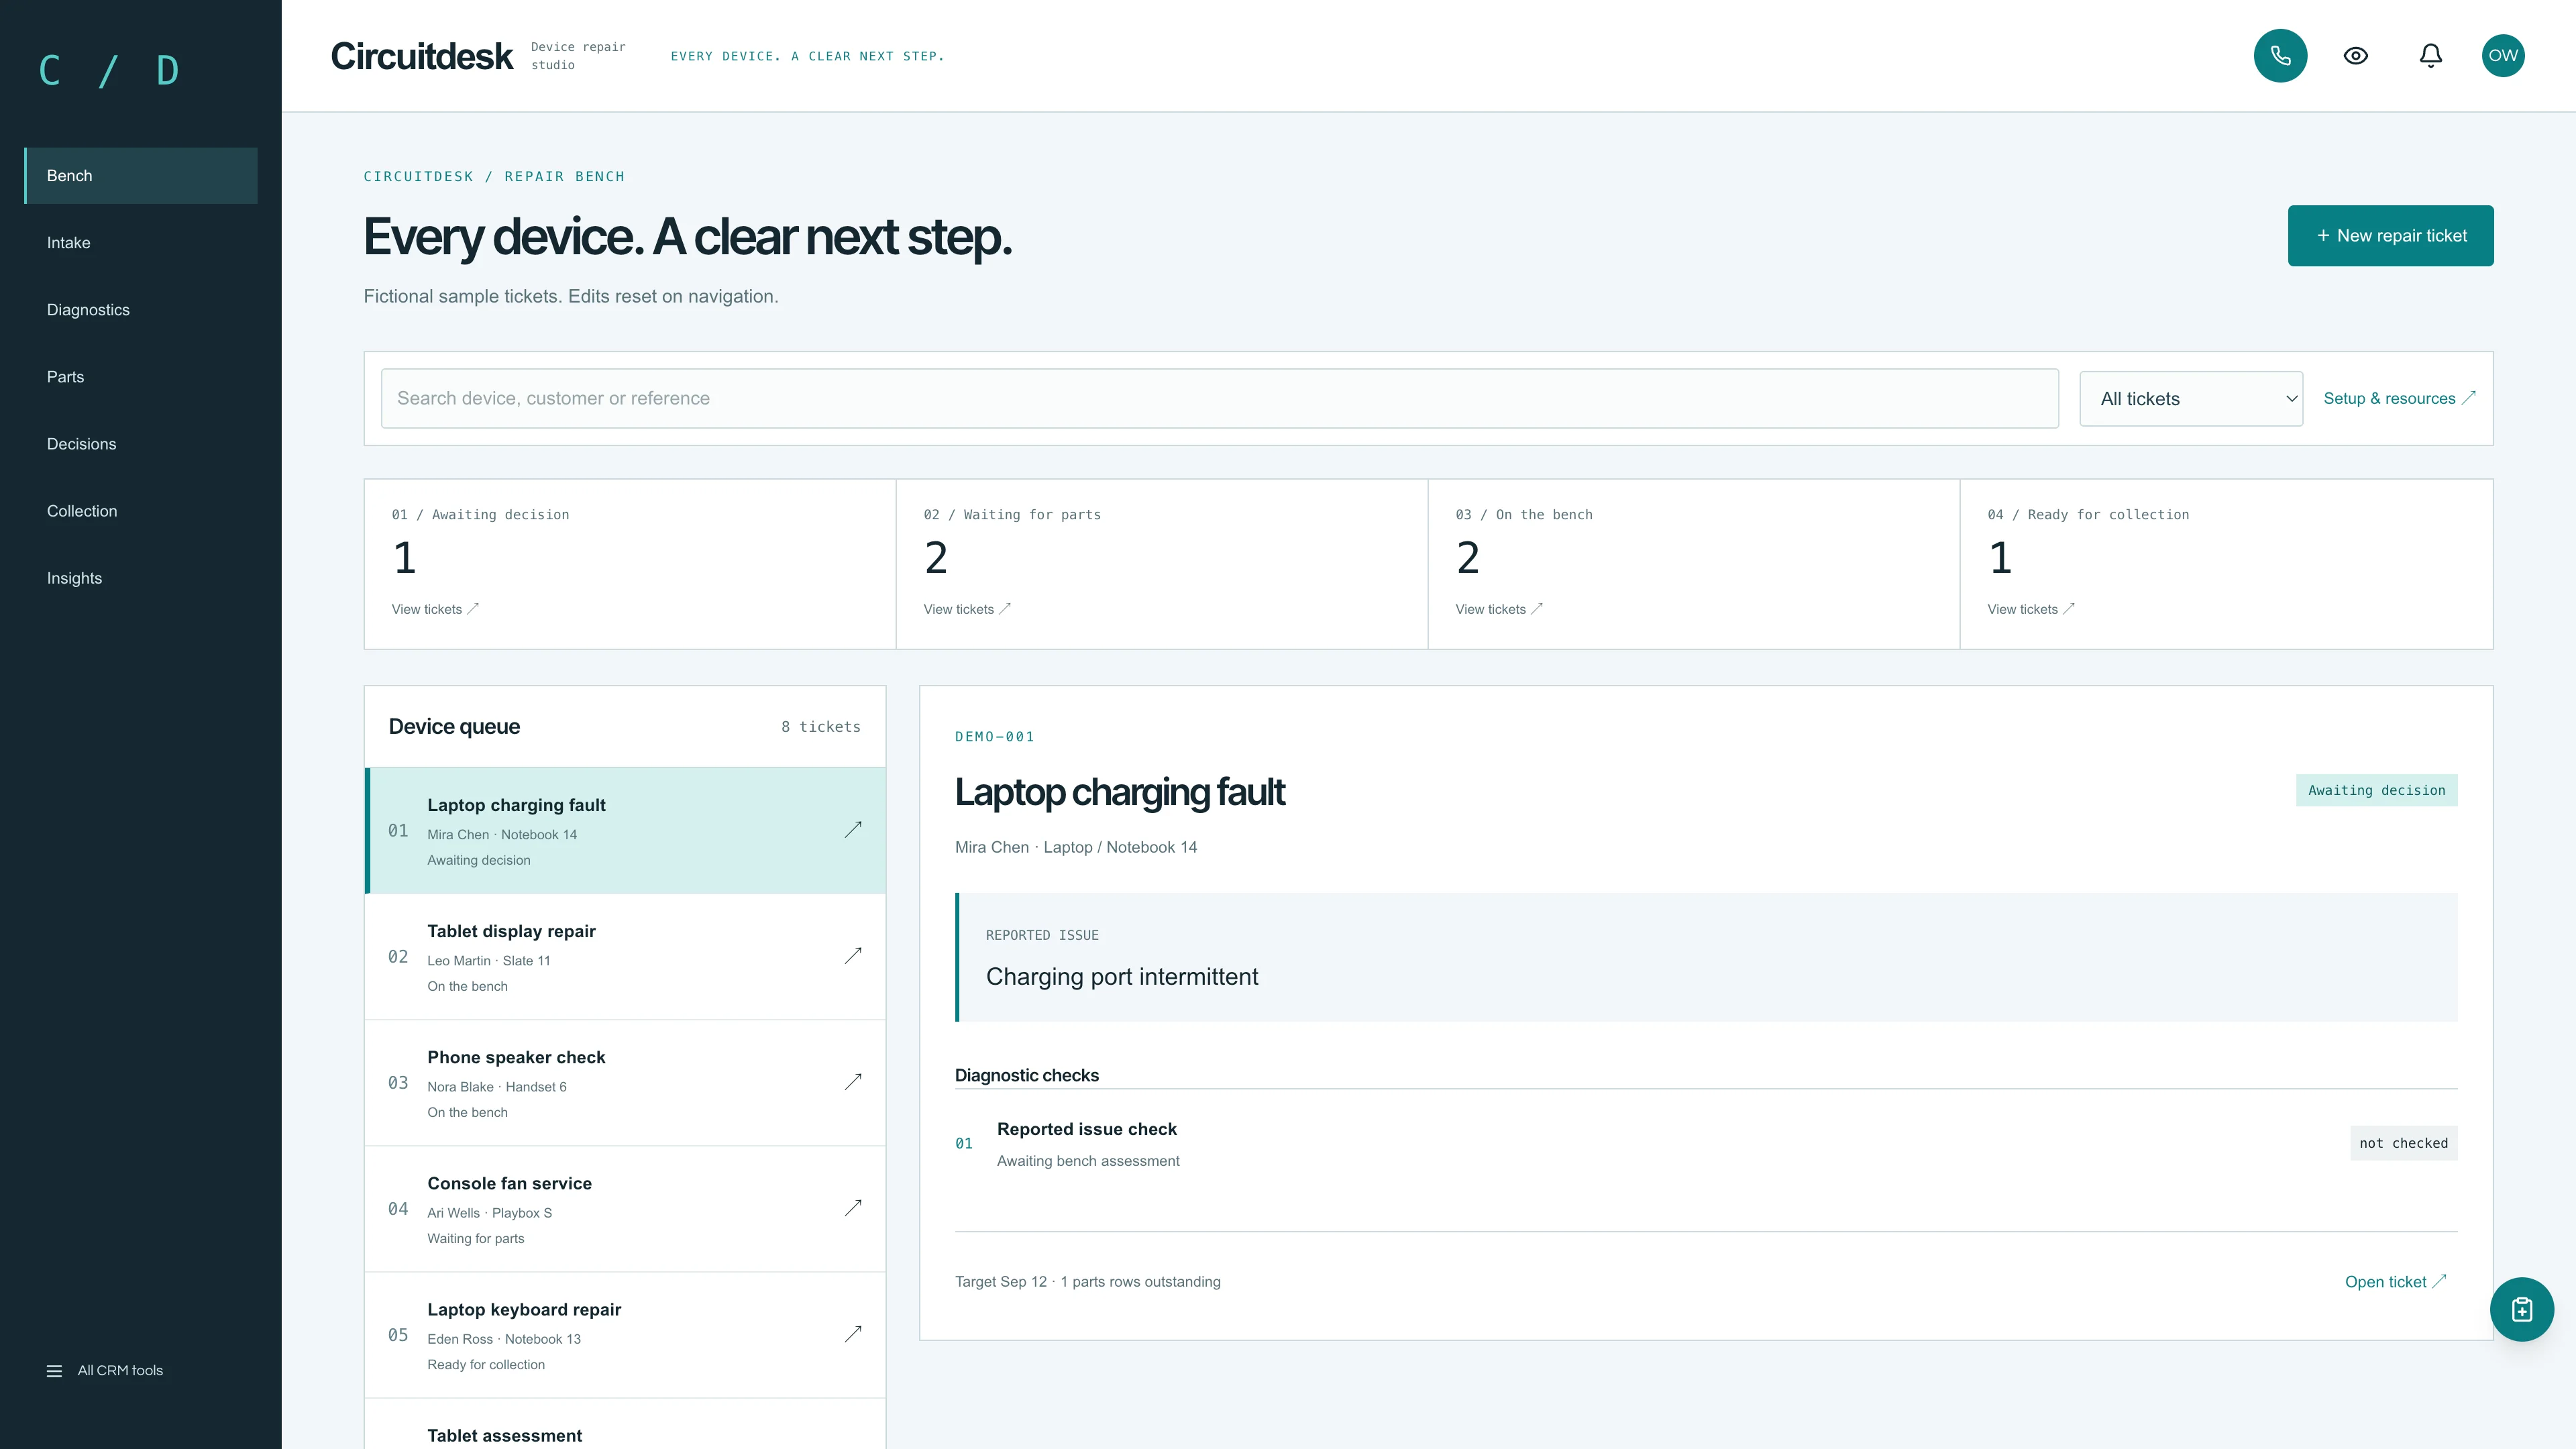Click the C / D sidebar logo
The image size is (2576, 1449).
pos(109,71)
